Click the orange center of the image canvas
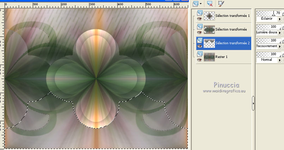This screenshot has height=150, width=284. coord(96,79)
